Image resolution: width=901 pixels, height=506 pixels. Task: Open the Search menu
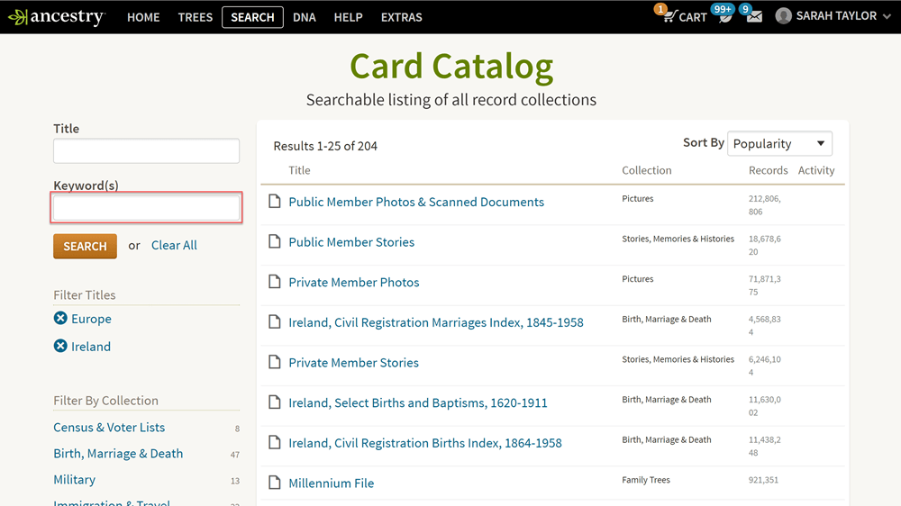click(252, 17)
